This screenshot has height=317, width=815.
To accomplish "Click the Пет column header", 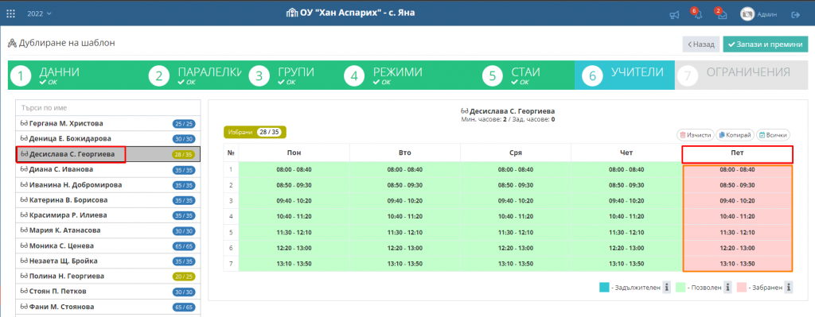I will [x=737, y=153].
